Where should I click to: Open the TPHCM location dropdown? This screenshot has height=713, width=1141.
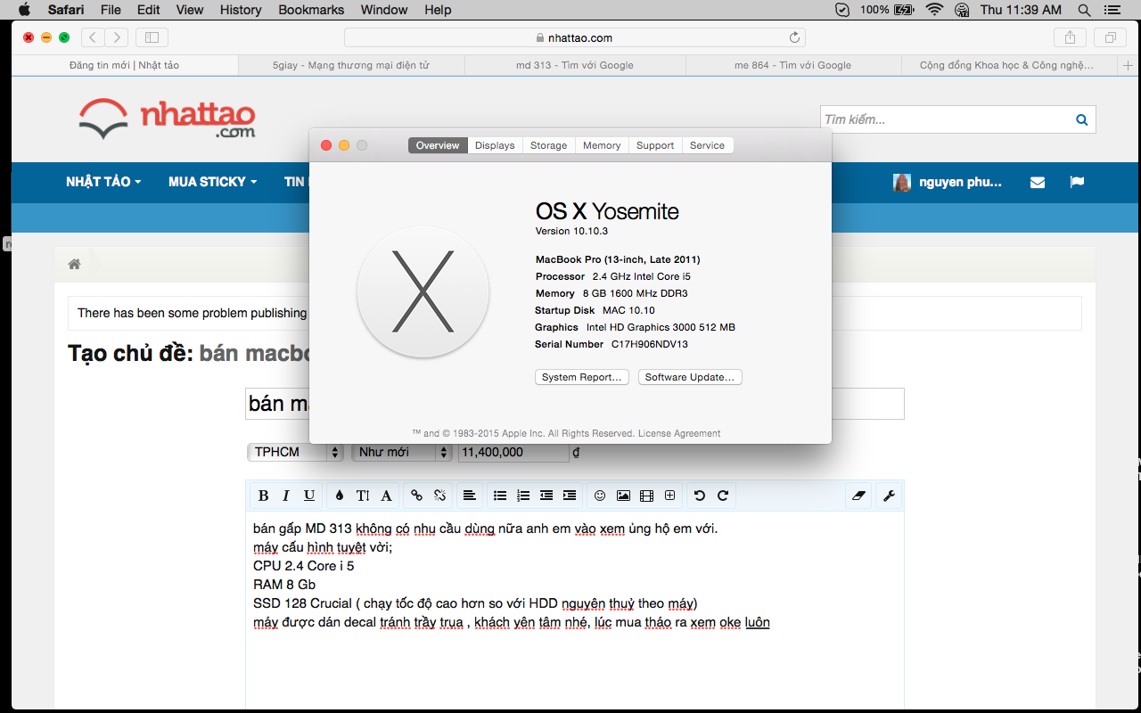pyautogui.click(x=295, y=452)
